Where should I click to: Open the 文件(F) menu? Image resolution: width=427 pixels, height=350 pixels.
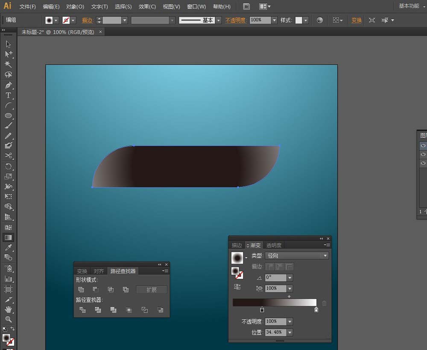click(x=27, y=6)
